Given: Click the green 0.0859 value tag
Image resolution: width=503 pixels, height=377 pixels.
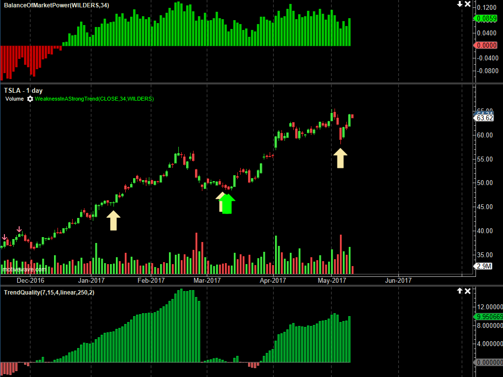Looking at the screenshot, I should [x=487, y=18].
